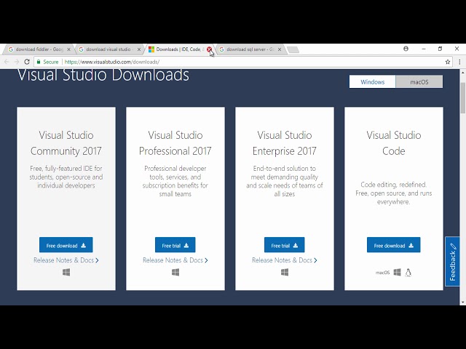Viewport: 466px width, 349px height.
Task: Click the Visual Studio Code card title
Action: tap(393, 143)
